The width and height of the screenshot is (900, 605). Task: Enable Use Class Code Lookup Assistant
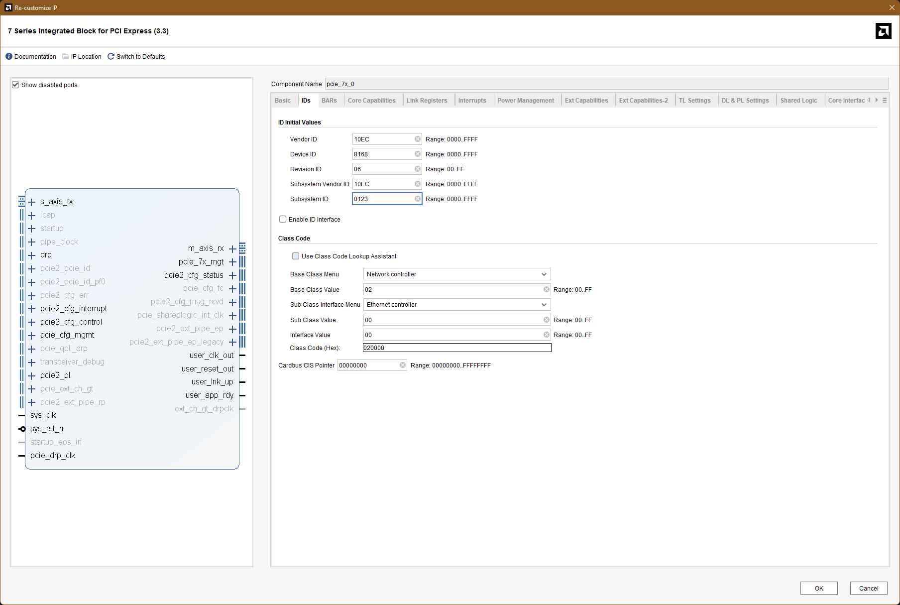pyautogui.click(x=296, y=256)
